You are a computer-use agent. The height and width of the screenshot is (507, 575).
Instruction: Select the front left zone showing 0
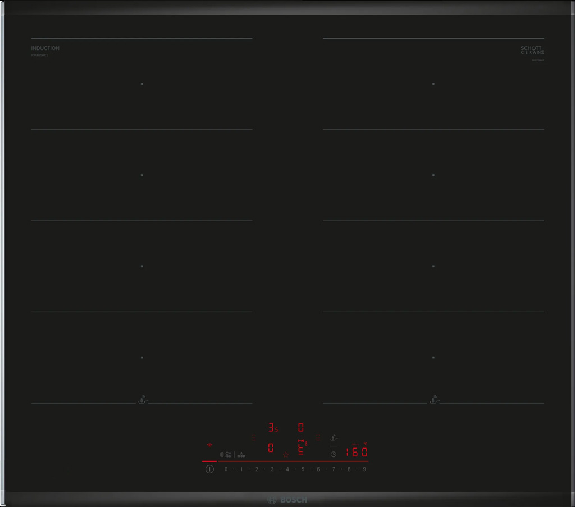[x=271, y=448]
